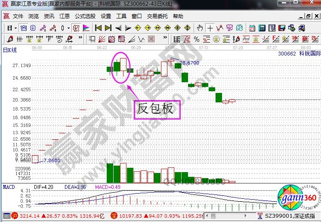Click the percent sign tool
The height and width of the screenshot is (222, 321).
[197, 39]
